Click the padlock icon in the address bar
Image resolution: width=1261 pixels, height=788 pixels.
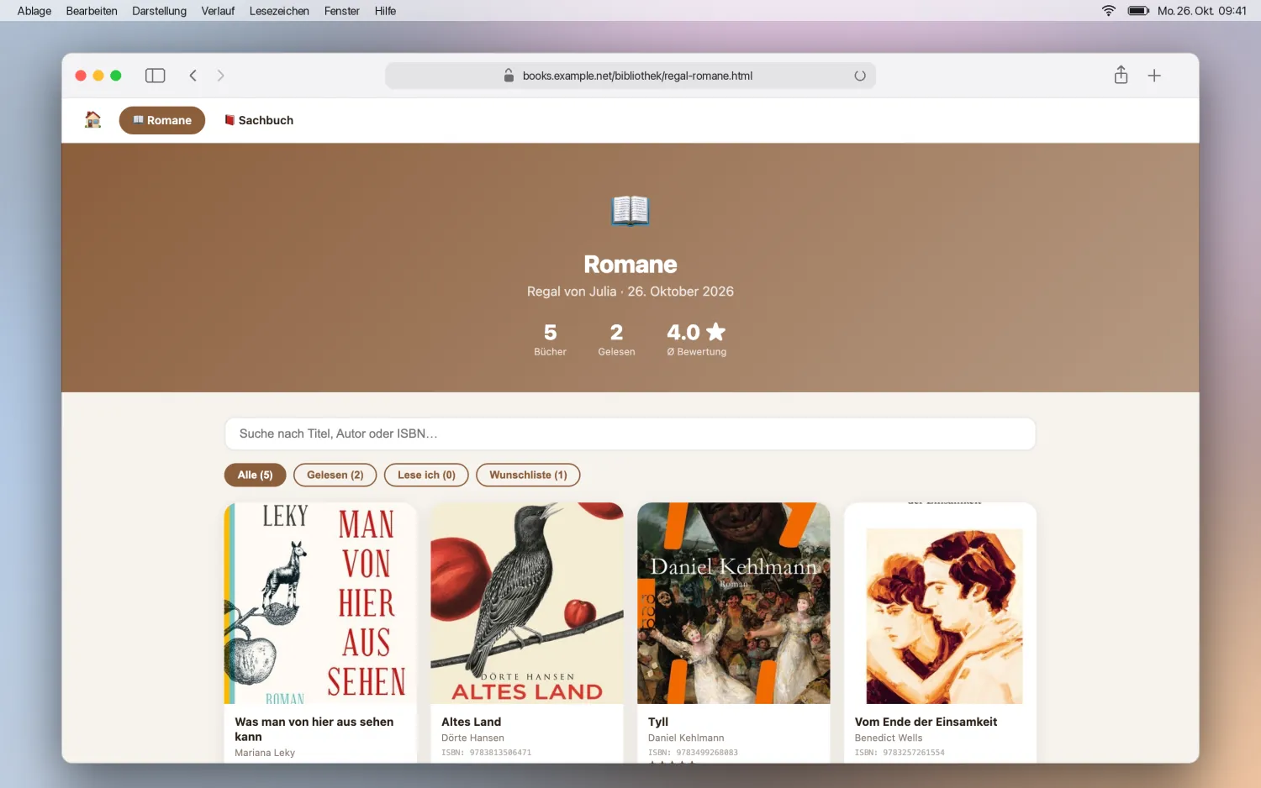(509, 75)
